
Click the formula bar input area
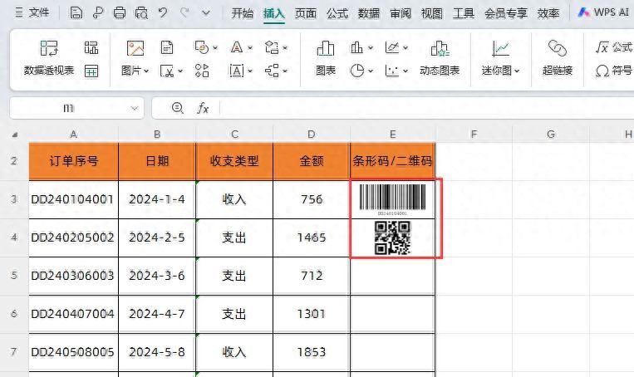[426, 108]
